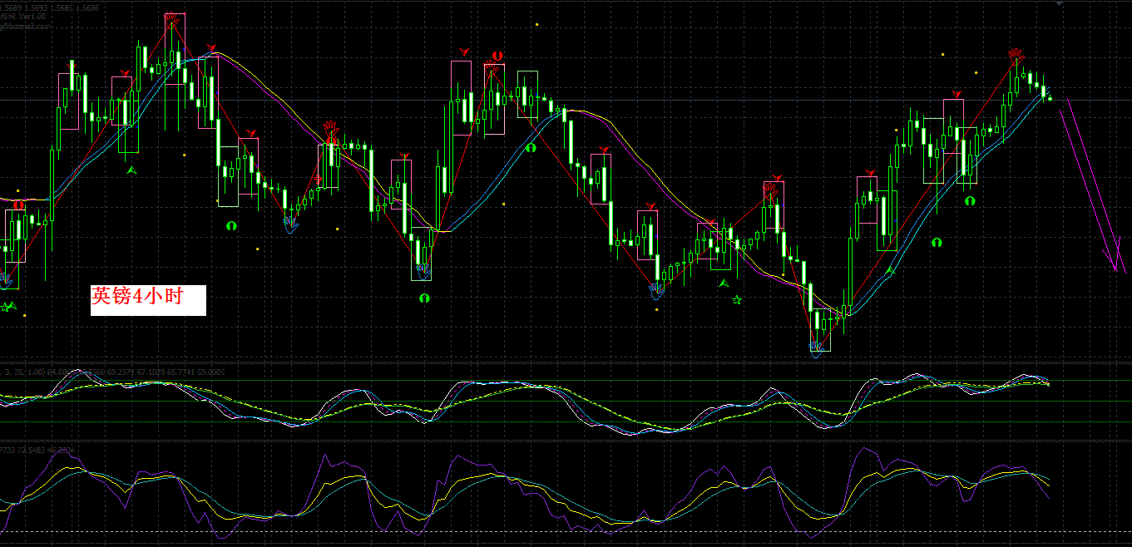Select the green horizontal midline in the oscillator panel

(582, 402)
